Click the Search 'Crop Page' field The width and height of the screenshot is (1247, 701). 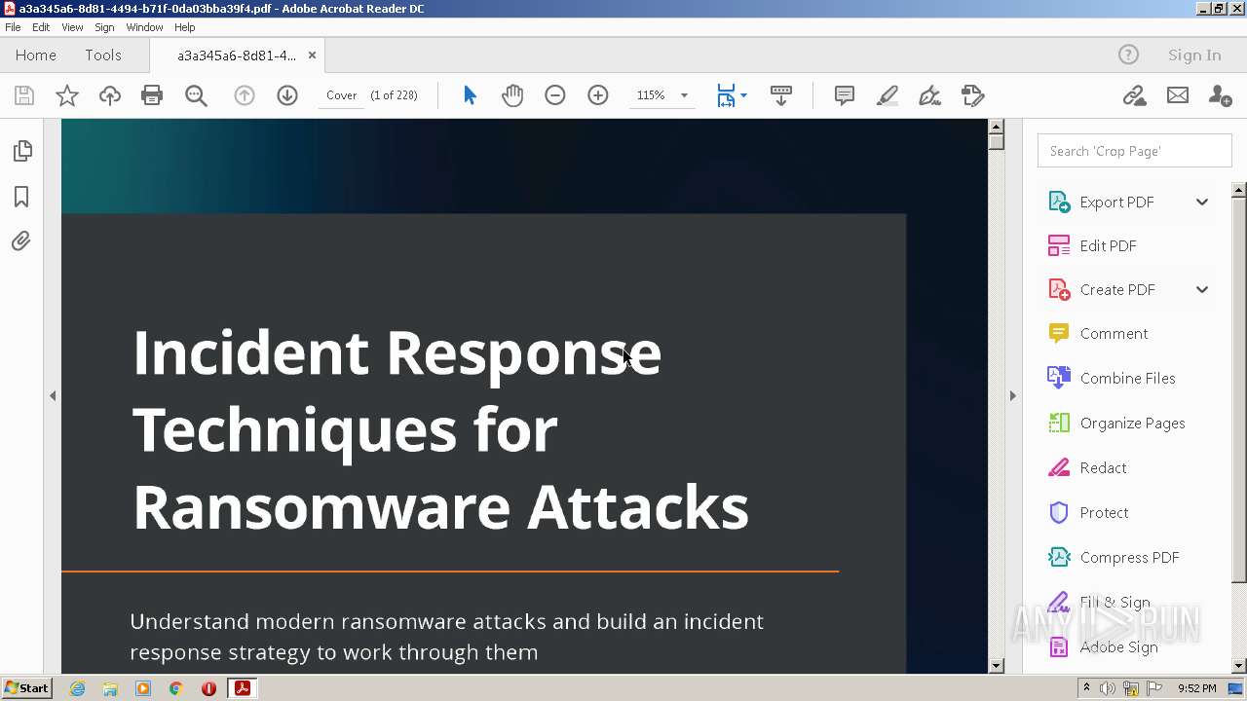(x=1134, y=151)
